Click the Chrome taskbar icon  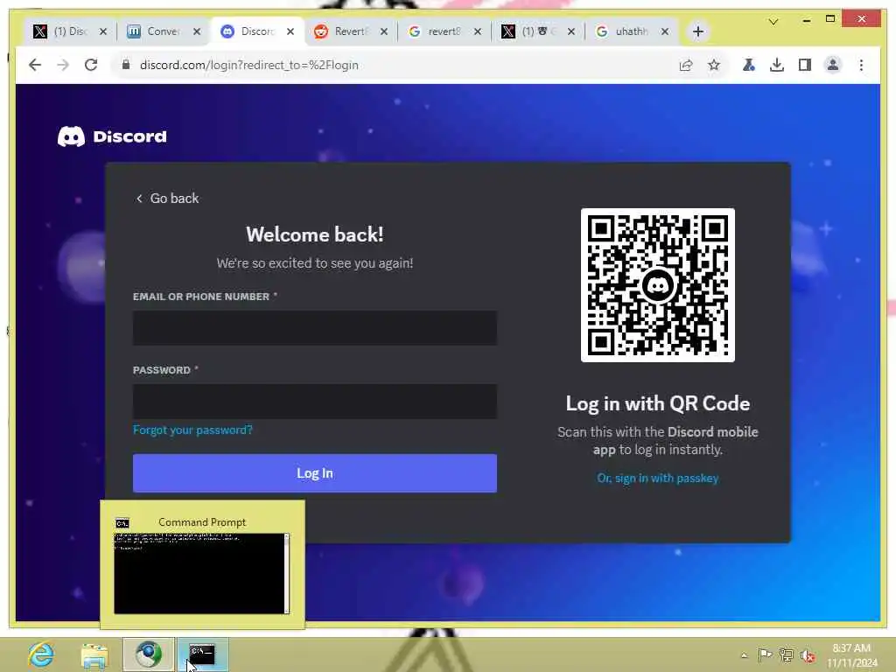[x=149, y=654]
